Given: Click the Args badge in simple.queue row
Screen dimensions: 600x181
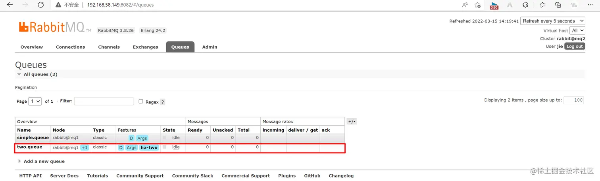Looking at the screenshot, I should click(142, 138).
